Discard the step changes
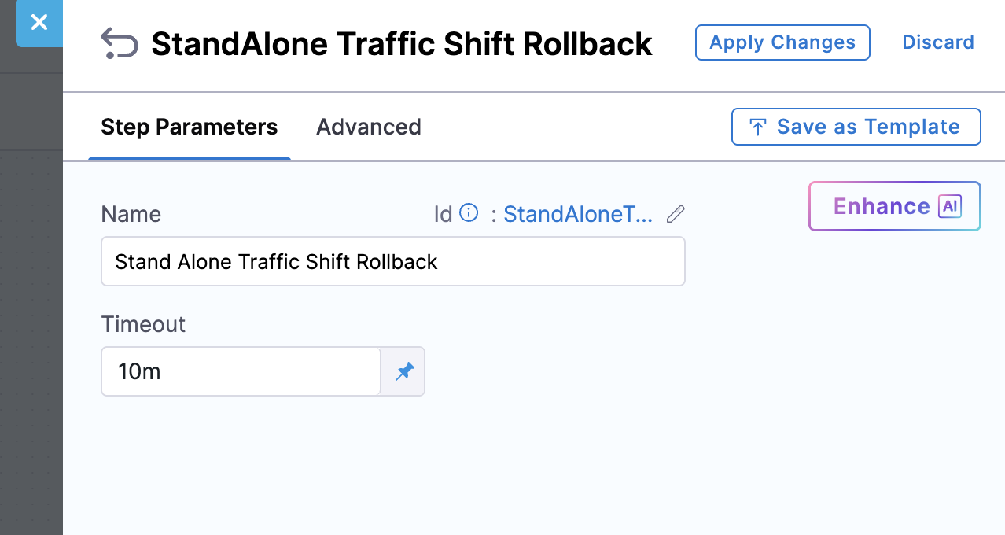 (937, 42)
